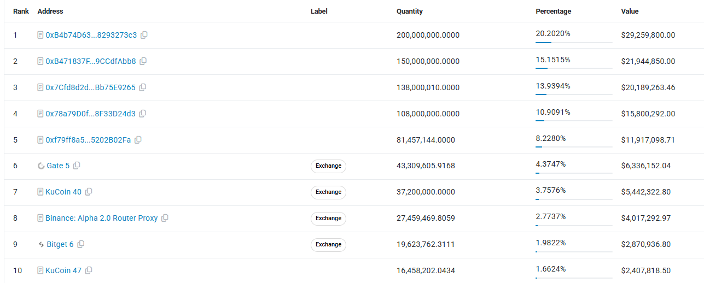
Task: Copy address 0xB471837F...9CCdfAbb8
Action: coord(143,61)
